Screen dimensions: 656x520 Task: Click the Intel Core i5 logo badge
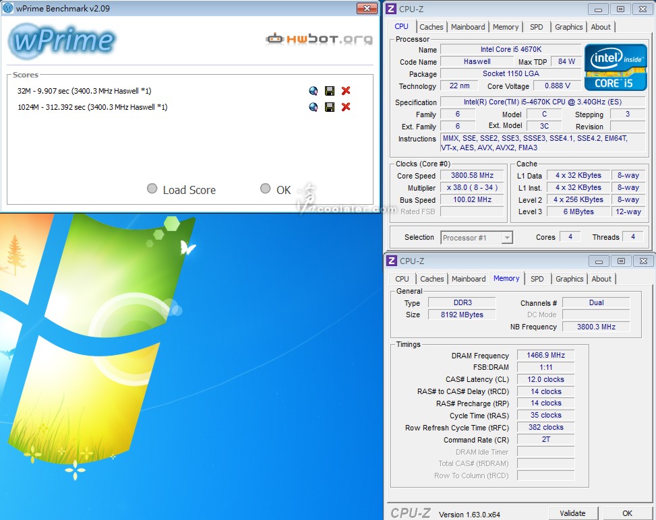(x=616, y=67)
